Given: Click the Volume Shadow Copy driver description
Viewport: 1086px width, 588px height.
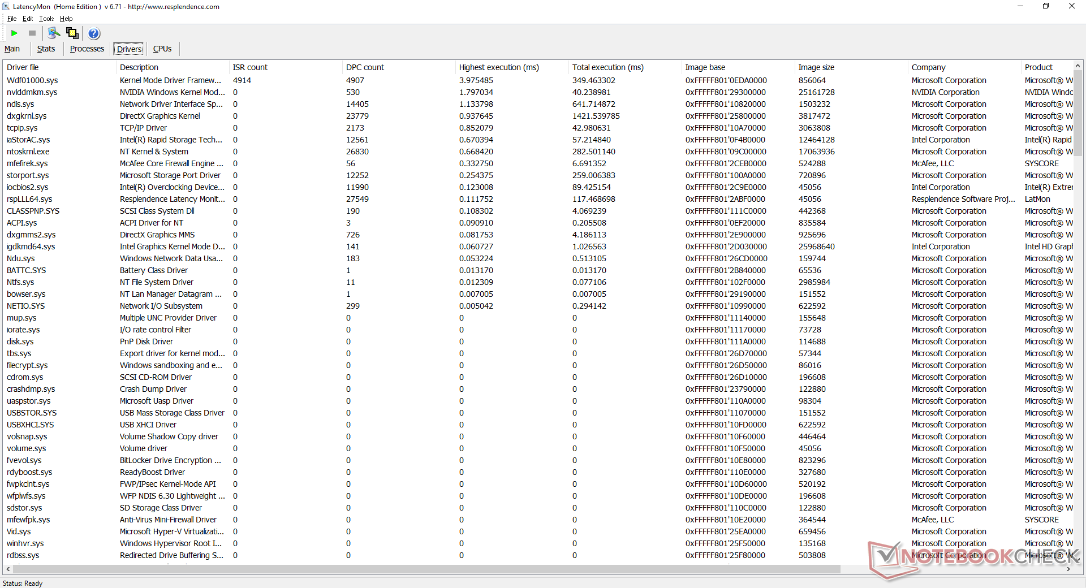Looking at the screenshot, I should (x=169, y=436).
